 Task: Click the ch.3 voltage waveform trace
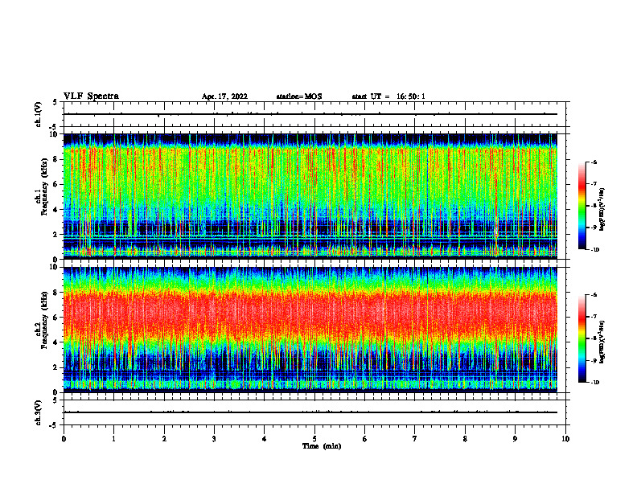click(310, 412)
